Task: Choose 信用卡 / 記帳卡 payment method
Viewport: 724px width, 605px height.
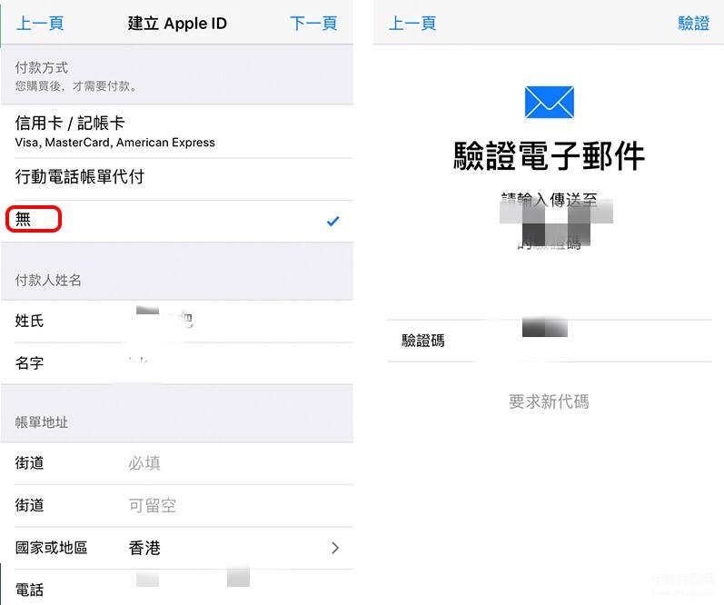Action: point(177,132)
